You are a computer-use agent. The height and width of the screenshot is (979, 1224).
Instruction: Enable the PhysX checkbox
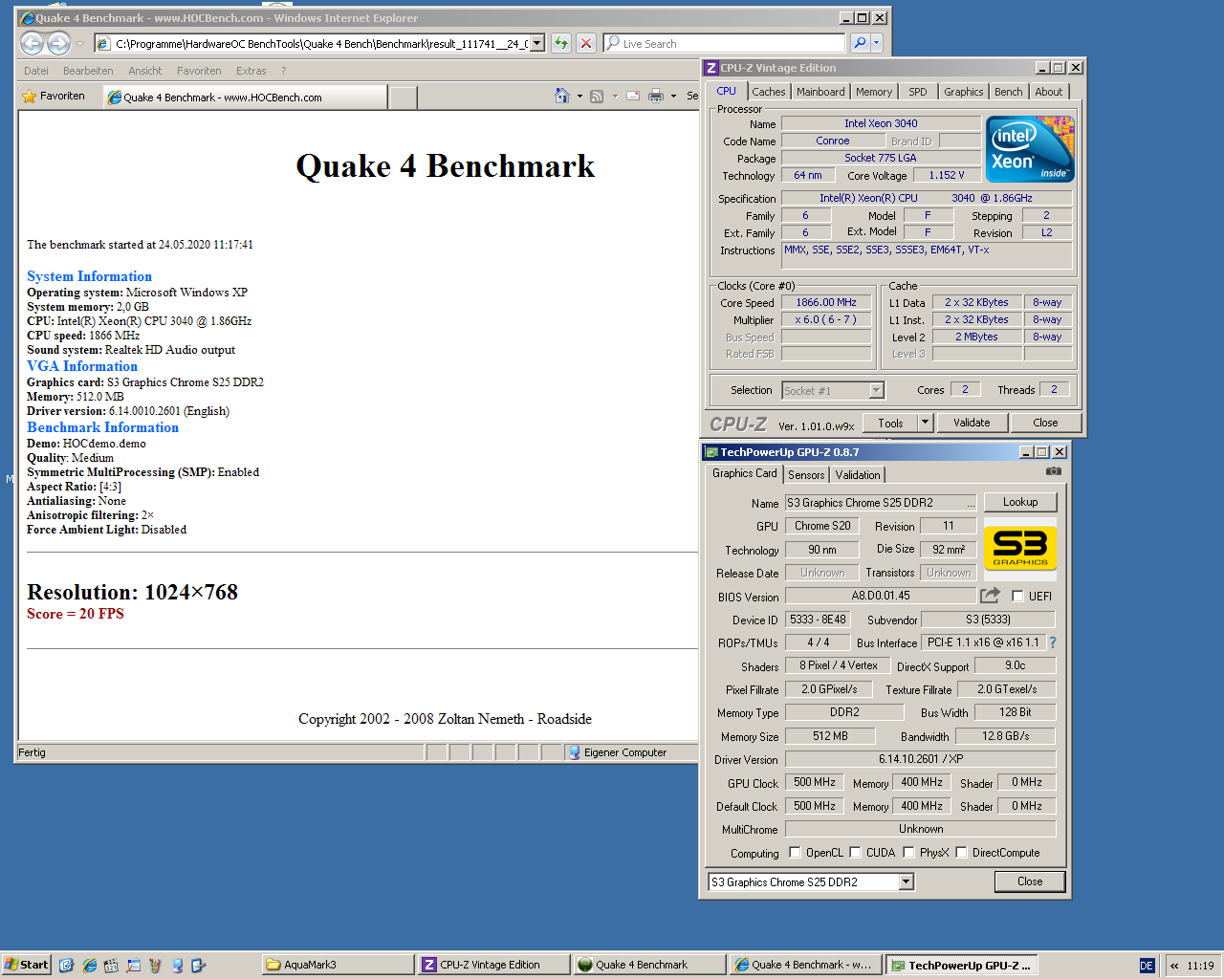tap(908, 853)
